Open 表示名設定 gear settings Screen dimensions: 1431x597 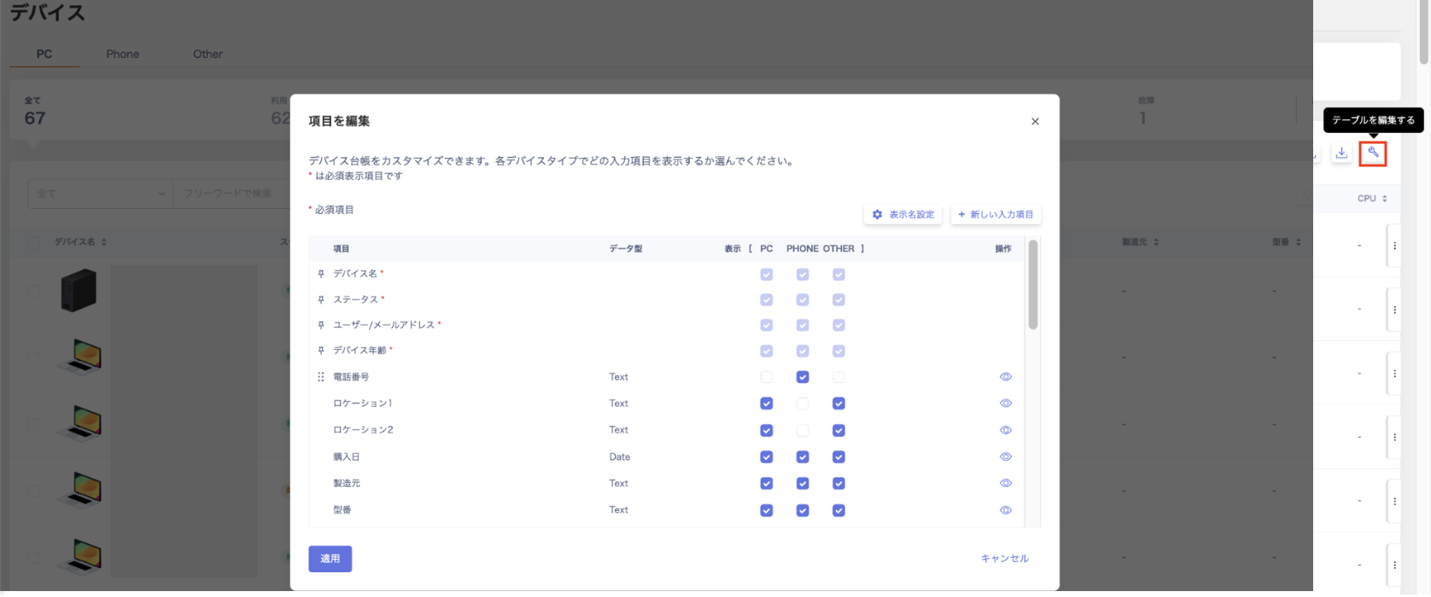(x=902, y=215)
